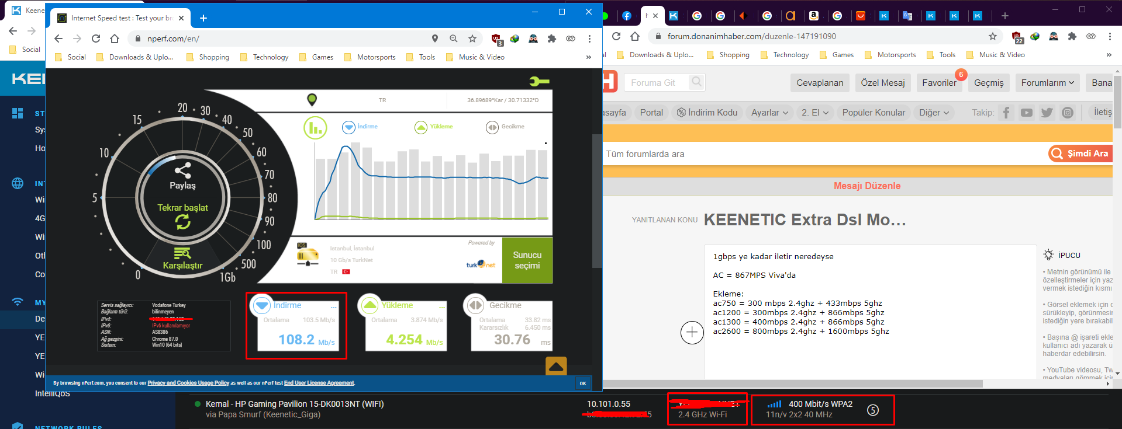The width and height of the screenshot is (1122, 429).
Task: Click Şimdi Ara search button
Action: [x=1080, y=154]
